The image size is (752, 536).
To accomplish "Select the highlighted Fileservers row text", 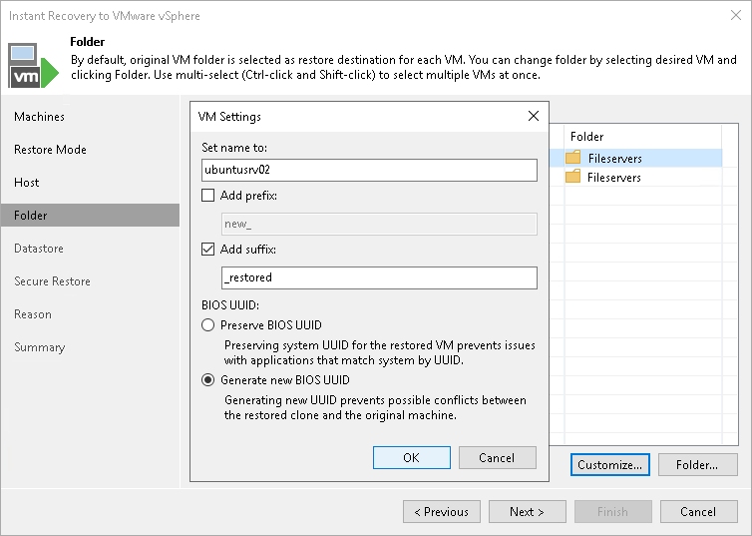I will point(614,158).
